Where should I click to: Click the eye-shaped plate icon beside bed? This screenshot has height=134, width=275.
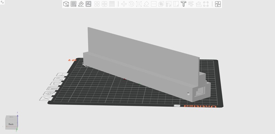(50, 93)
